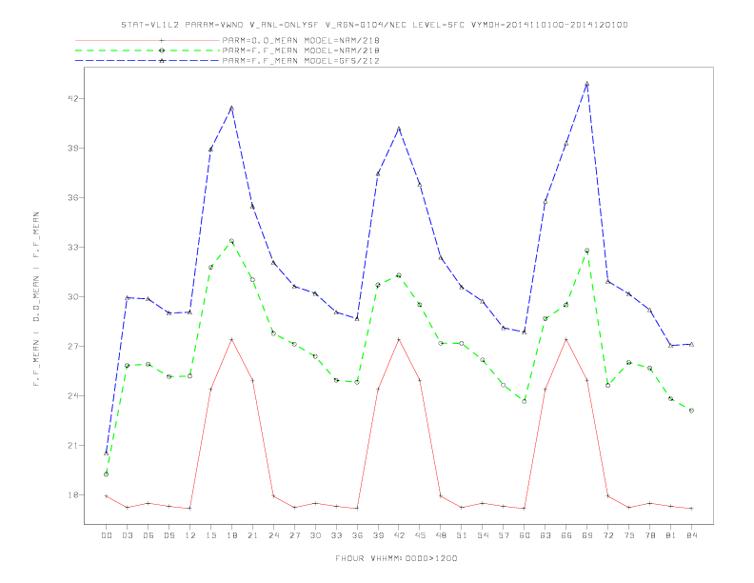
Task: Click x-axis tick label 33
Action: 336,535
